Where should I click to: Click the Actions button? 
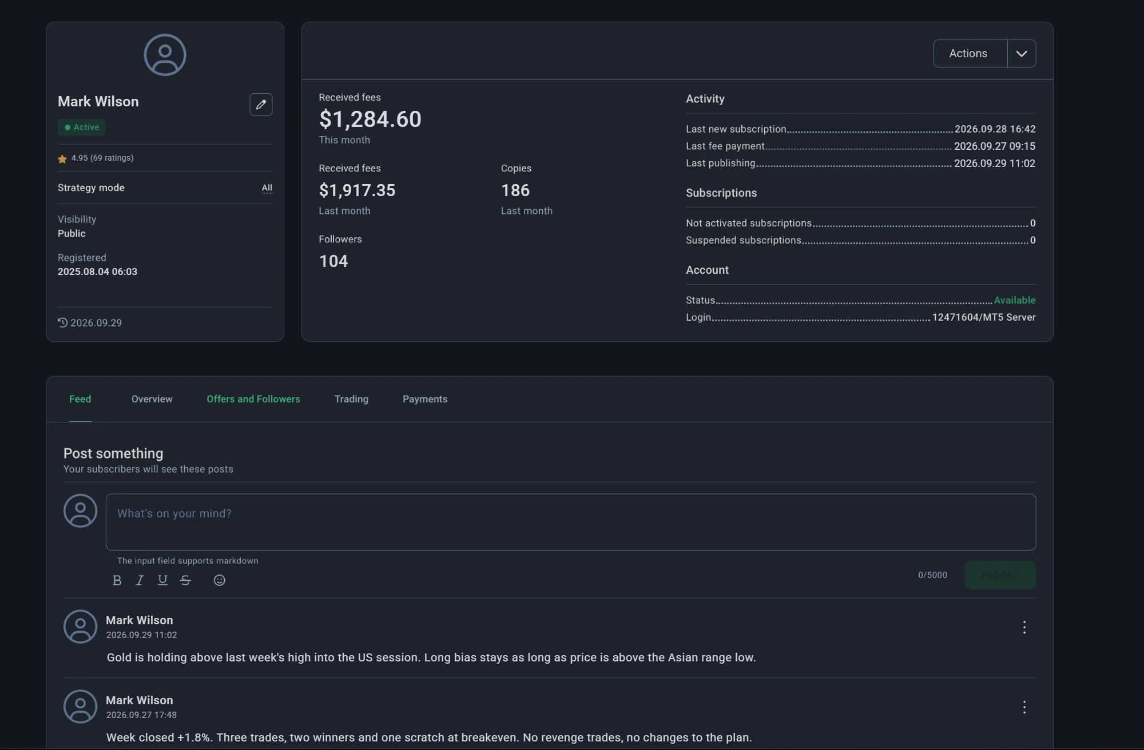coord(970,53)
